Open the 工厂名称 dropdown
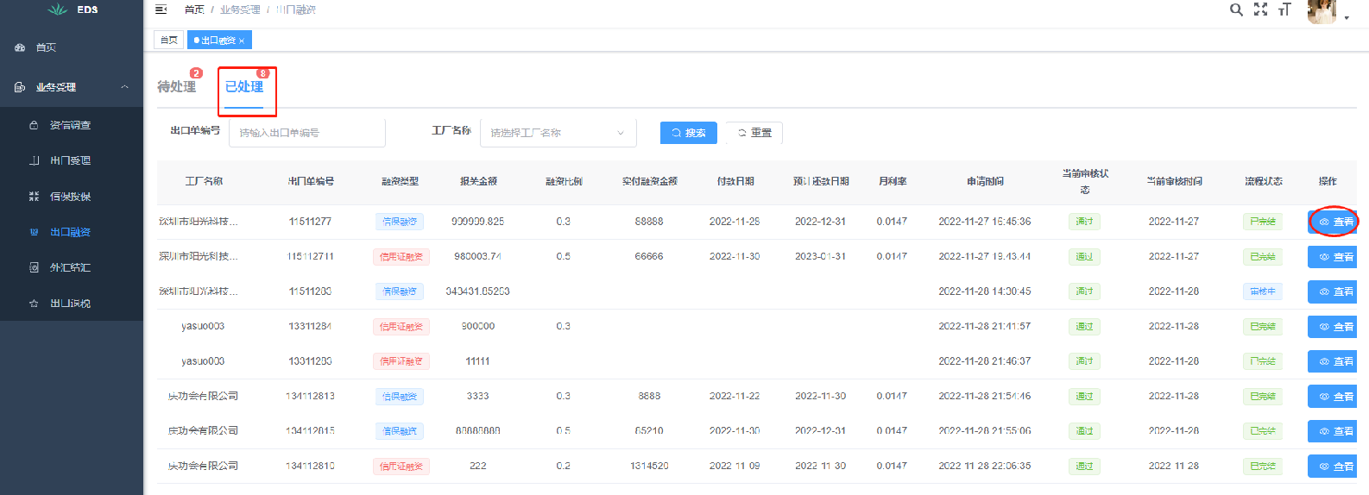This screenshot has height=495, width=1369. coord(558,133)
